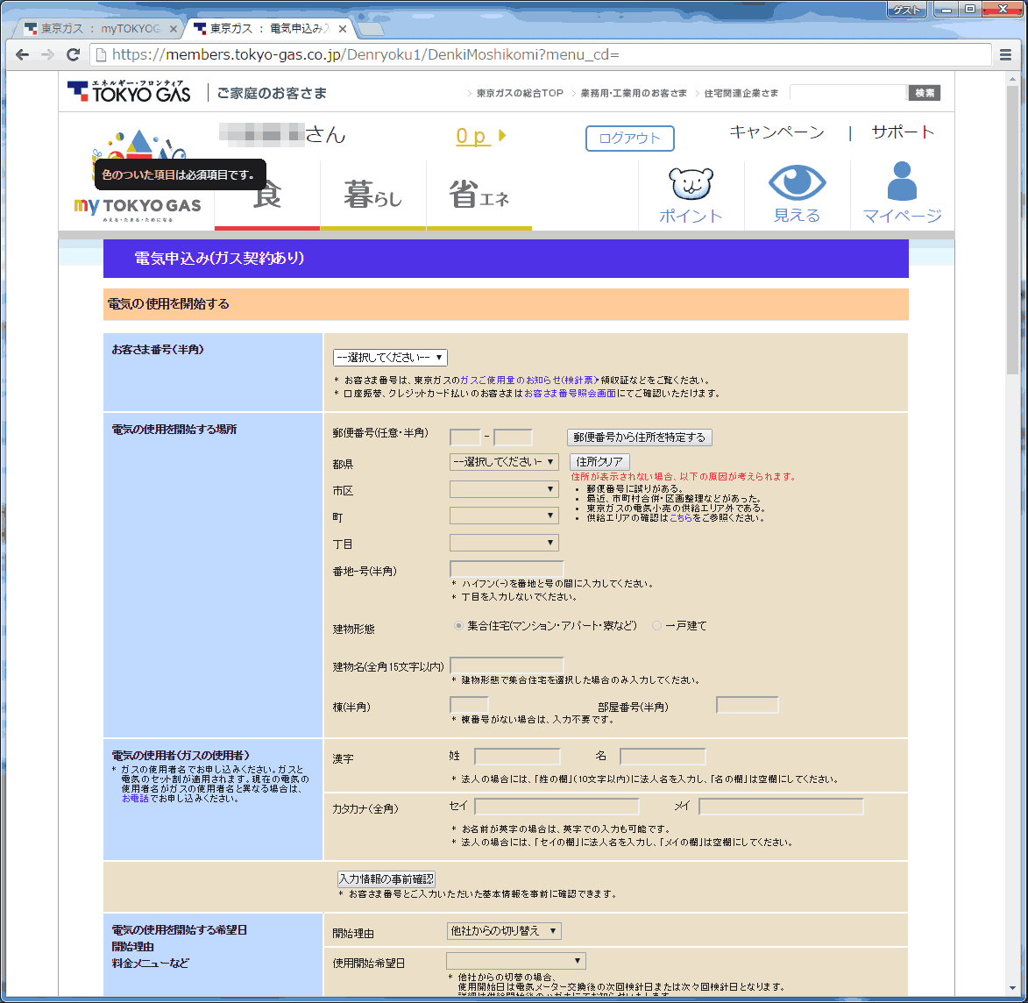Click the site search text box
Image resolution: width=1028 pixels, height=1003 pixels.
click(x=849, y=93)
